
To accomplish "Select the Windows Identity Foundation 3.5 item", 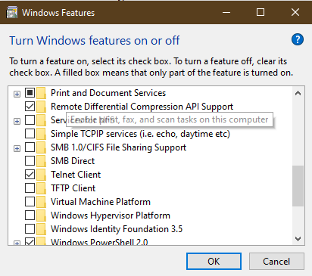I will tap(117, 229).
